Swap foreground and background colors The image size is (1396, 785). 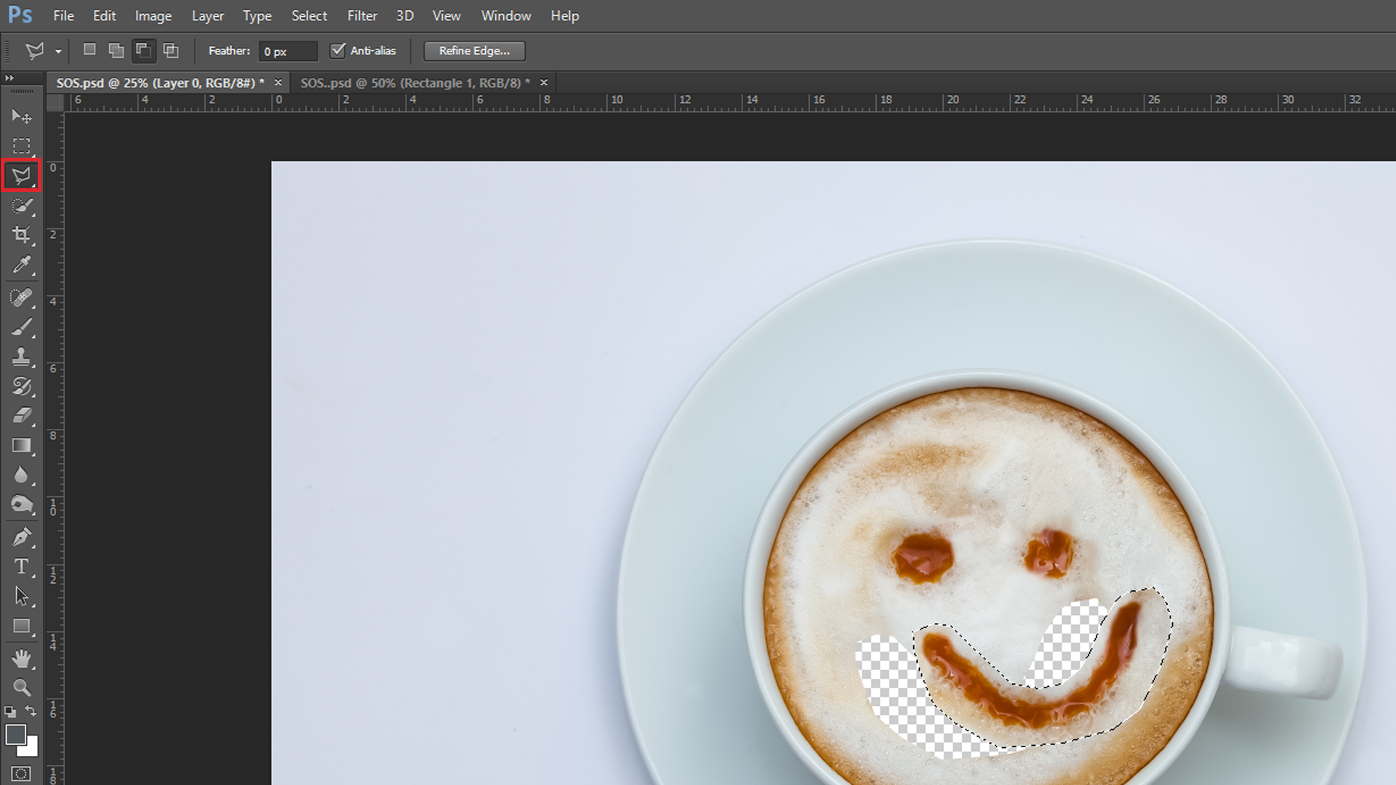31,711
